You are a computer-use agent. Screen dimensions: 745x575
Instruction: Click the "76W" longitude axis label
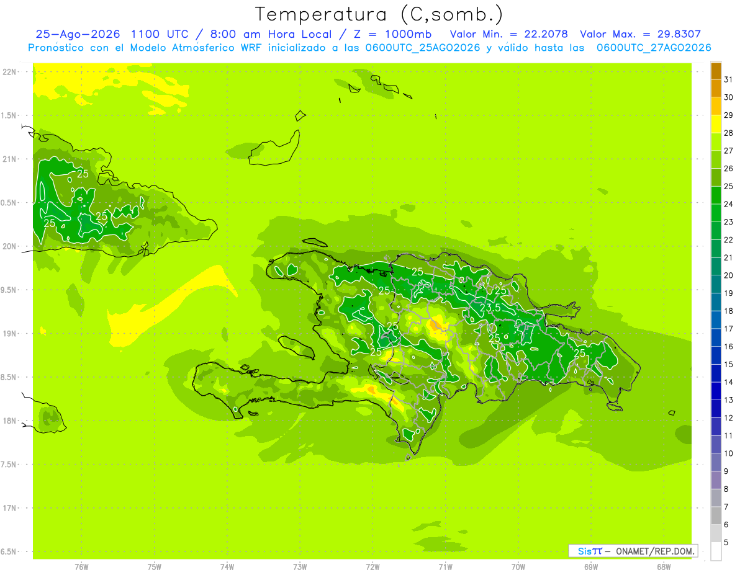tap(81, 567)
